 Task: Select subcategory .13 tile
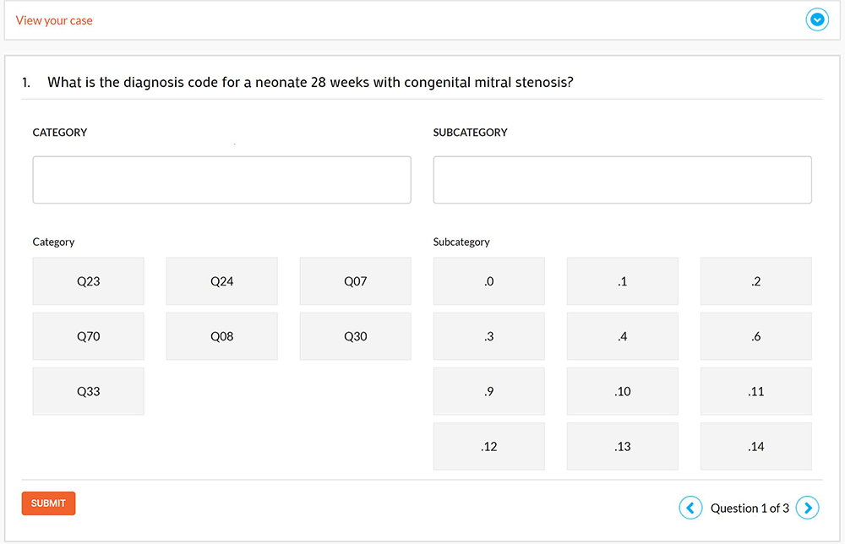coord(622,446)
